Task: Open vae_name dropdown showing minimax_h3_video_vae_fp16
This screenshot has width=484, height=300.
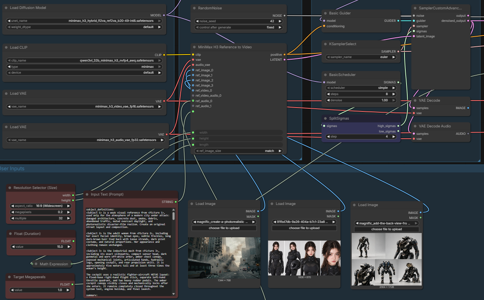Action: click(84, 106)
